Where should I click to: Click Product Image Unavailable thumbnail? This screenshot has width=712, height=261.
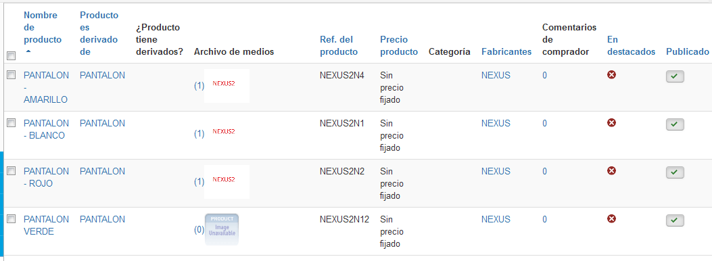click(x=222, y=229)
